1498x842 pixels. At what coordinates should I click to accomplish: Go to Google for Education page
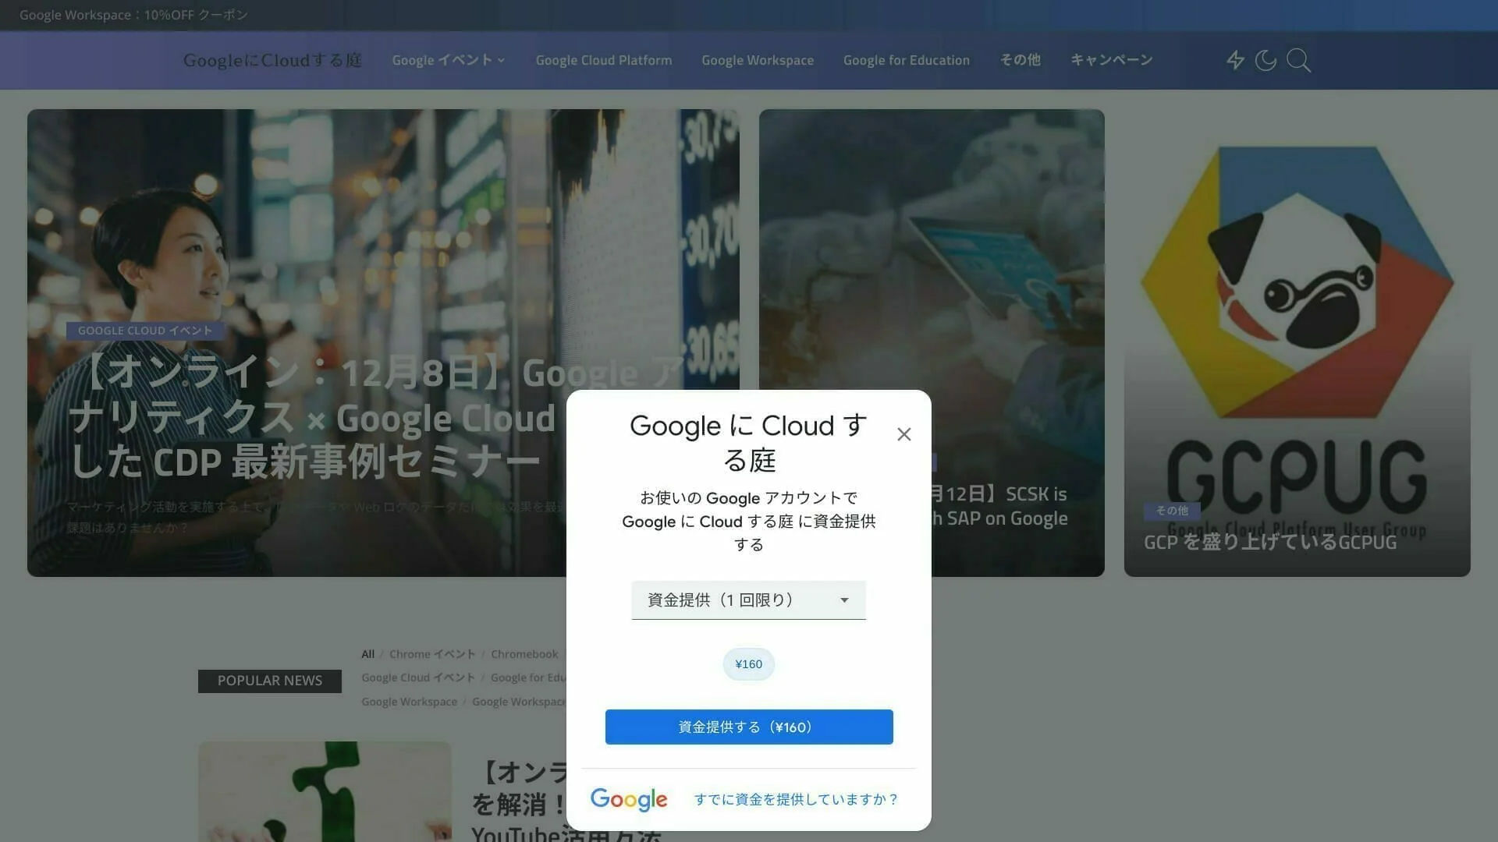coord(906,60)
